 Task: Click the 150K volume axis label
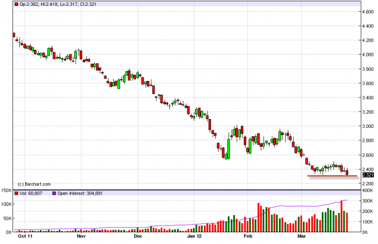6,191
